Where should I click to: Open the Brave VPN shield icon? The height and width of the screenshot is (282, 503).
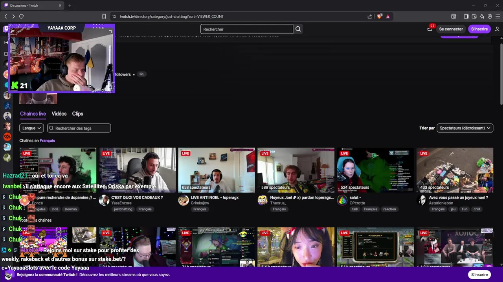pos(490,16)
